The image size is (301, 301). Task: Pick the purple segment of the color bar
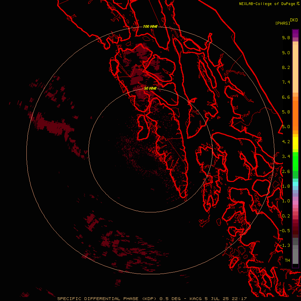tap(295, 33)
